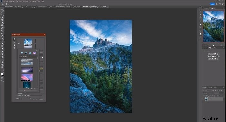226x122 pixels.
Task: Open the Filter menu
Action: pyautogui.click(x=24, y=1)
